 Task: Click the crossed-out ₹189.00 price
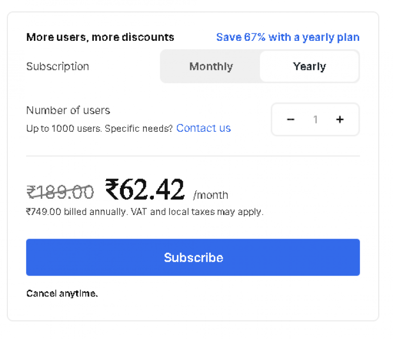click(60, 192)
